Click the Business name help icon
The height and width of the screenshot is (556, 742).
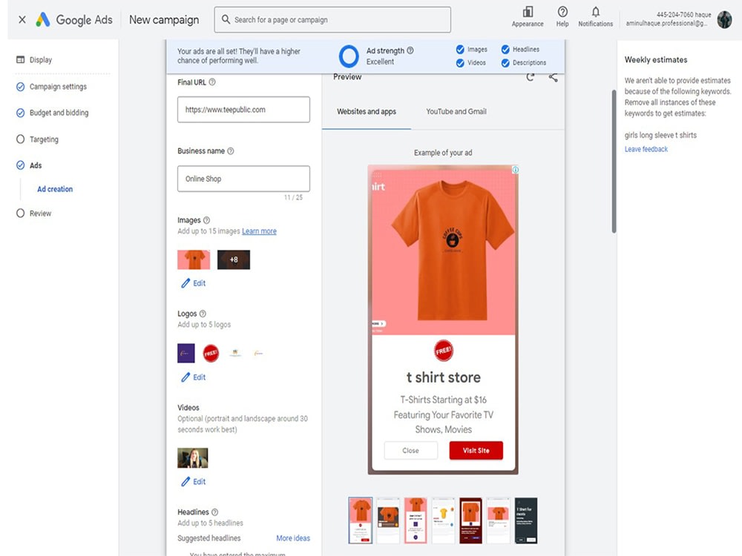coord(231,151)
